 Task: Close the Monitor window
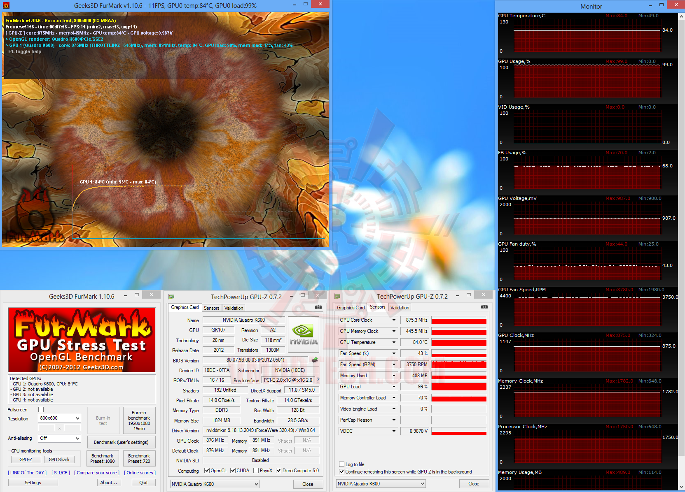(676, 5)
